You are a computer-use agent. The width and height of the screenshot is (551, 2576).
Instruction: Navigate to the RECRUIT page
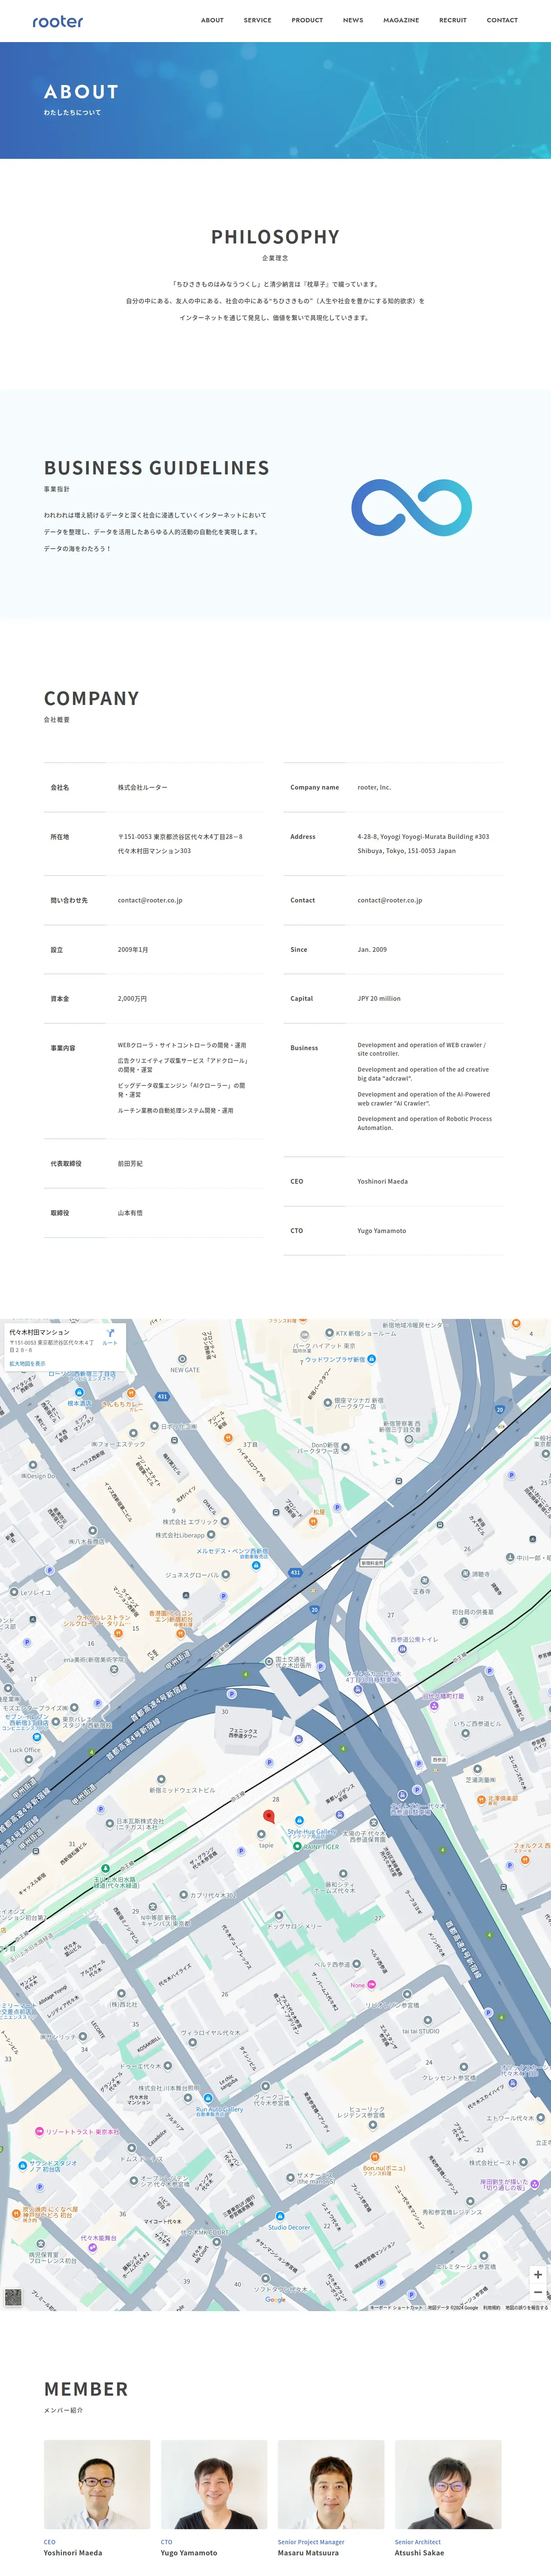tap(453, 20)
